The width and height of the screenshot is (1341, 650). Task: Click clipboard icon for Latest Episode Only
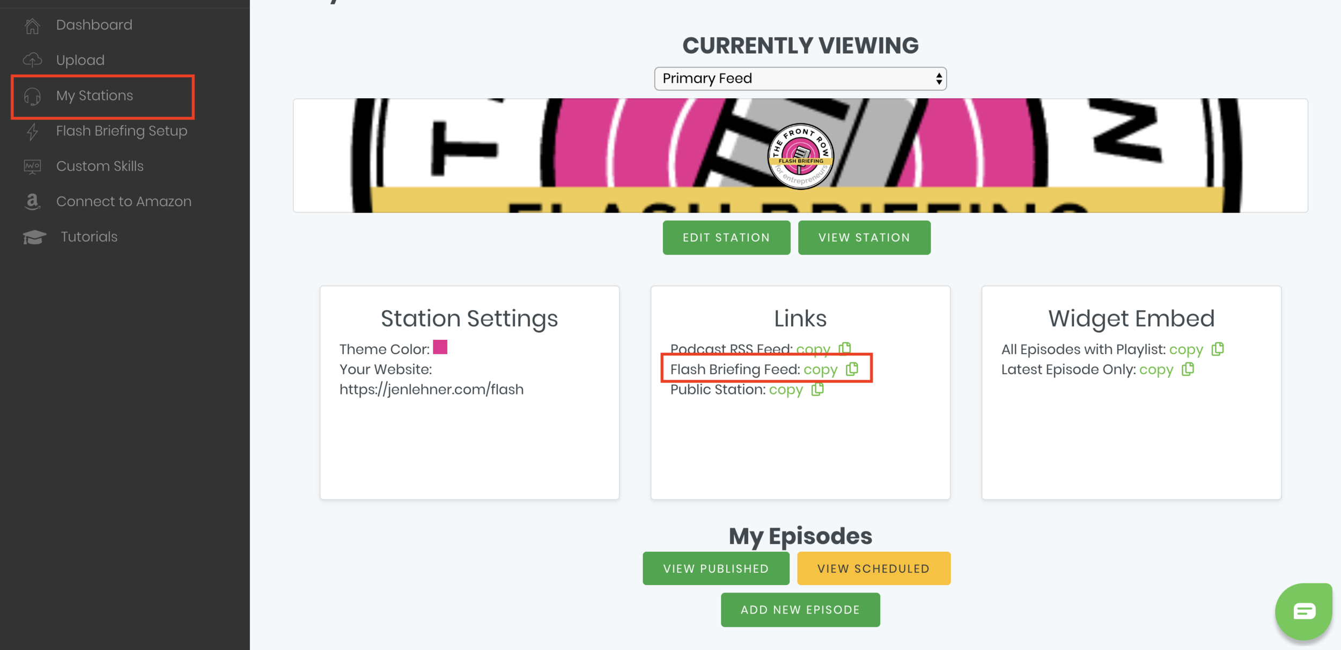coord(1188,369)
